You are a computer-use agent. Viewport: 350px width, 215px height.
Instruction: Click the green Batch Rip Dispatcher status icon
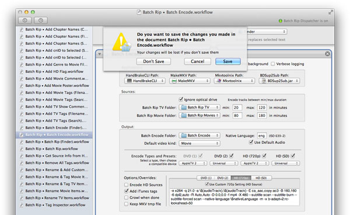[281, 21]
